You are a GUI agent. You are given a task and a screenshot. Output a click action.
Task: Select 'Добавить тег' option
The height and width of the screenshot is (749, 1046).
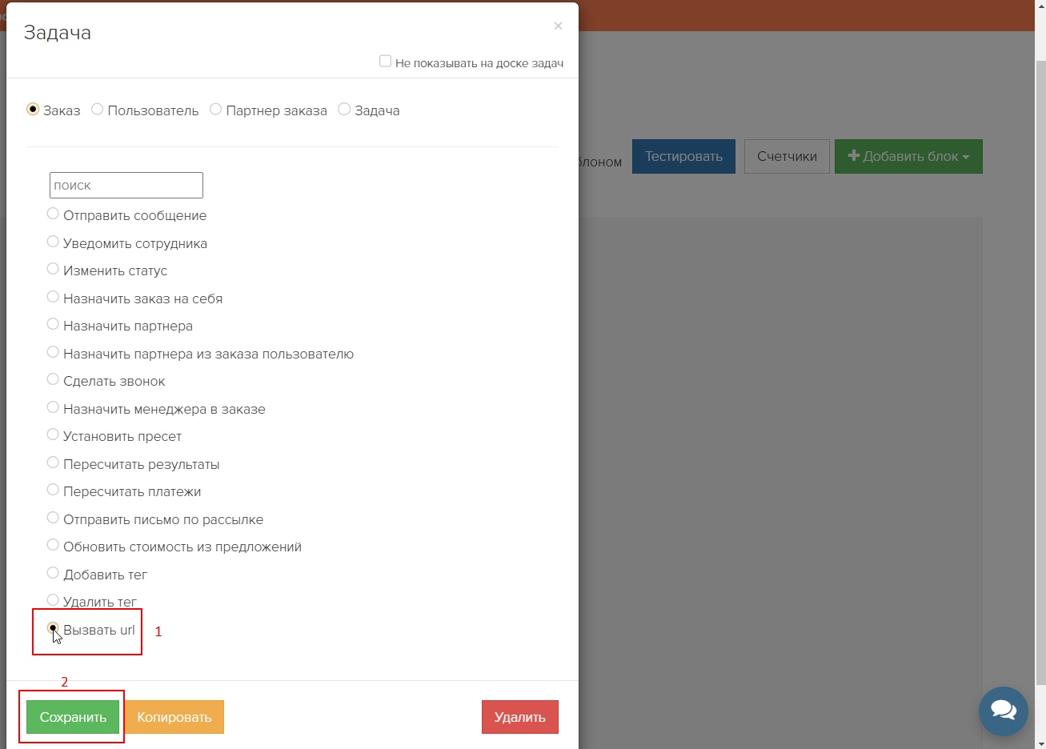(53, 573)
